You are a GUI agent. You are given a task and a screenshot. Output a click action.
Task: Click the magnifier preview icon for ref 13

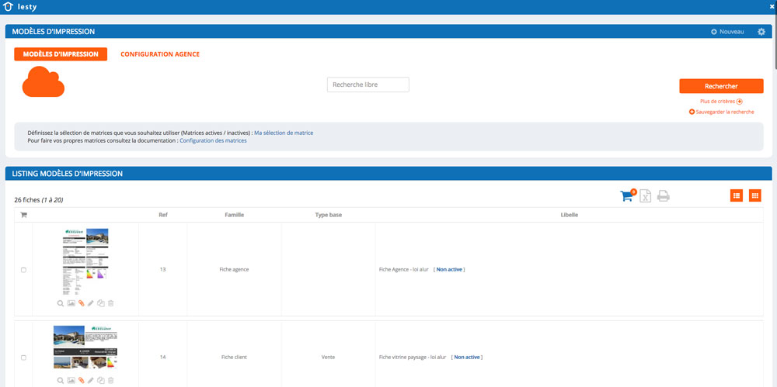pyautogui.click(x=60, y=303)
